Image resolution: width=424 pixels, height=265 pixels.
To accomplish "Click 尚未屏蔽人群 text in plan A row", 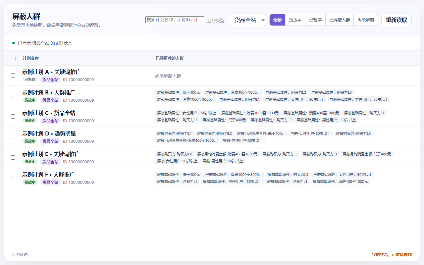I will click(168, 76).
